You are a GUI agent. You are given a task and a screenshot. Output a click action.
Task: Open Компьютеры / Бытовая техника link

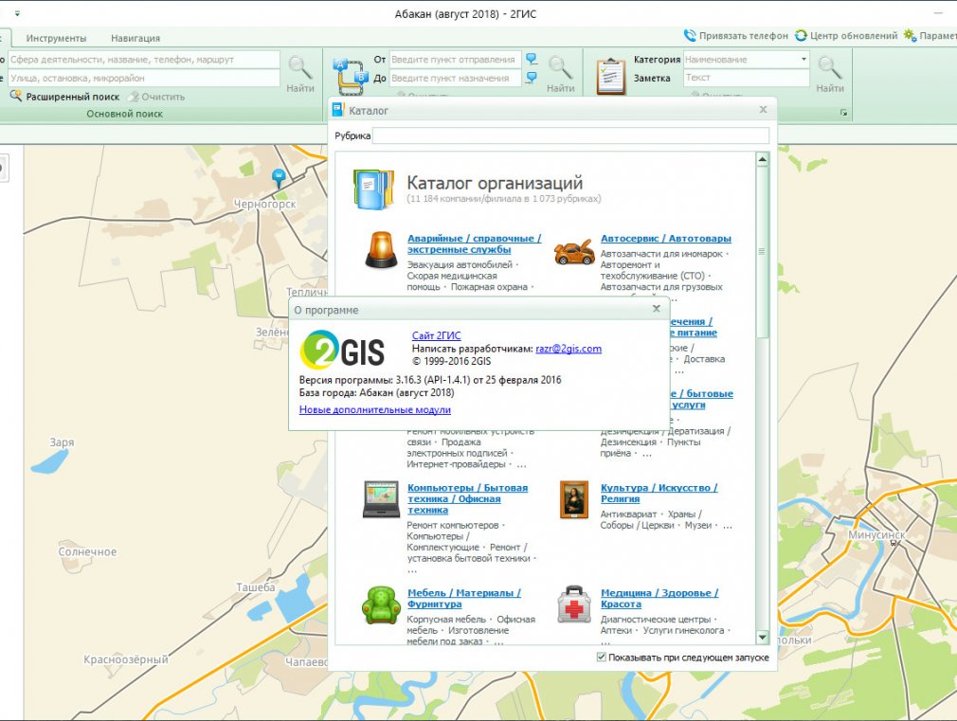467,498
